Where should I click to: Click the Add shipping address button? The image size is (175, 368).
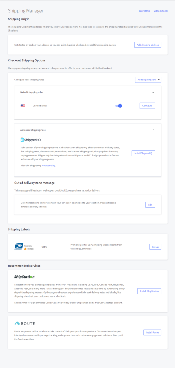click(x=148, y=45)
